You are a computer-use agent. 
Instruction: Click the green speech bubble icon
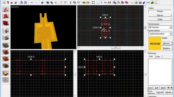tap(152, 2)
